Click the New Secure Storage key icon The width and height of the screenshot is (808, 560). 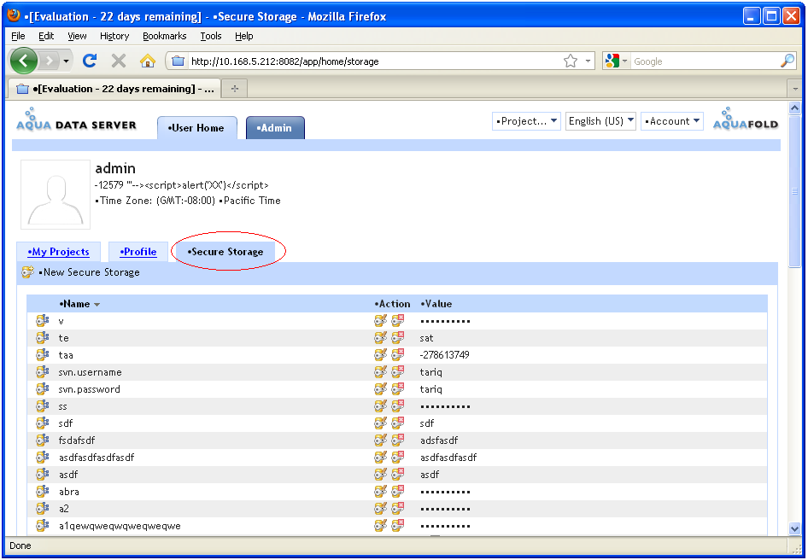28,272
